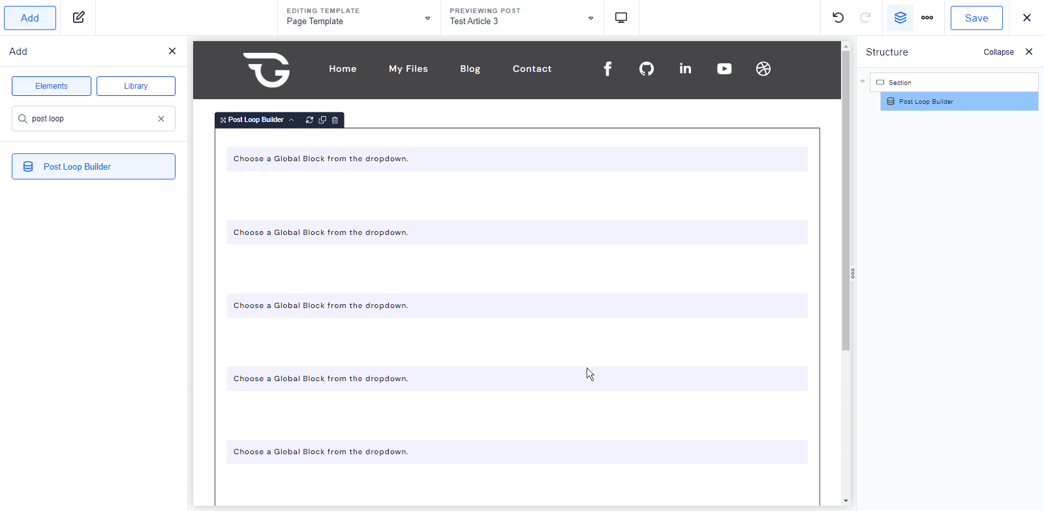Click the Save button

(976, 18)
